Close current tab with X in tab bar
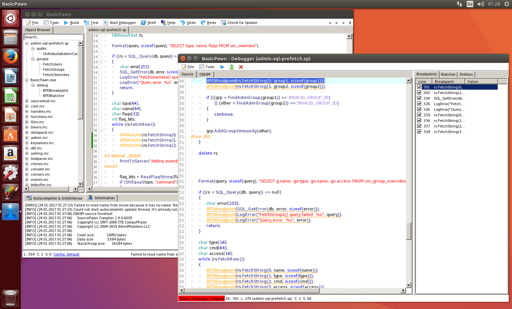 (350, 23)
